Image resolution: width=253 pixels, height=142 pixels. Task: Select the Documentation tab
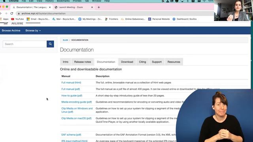(106, 62)
